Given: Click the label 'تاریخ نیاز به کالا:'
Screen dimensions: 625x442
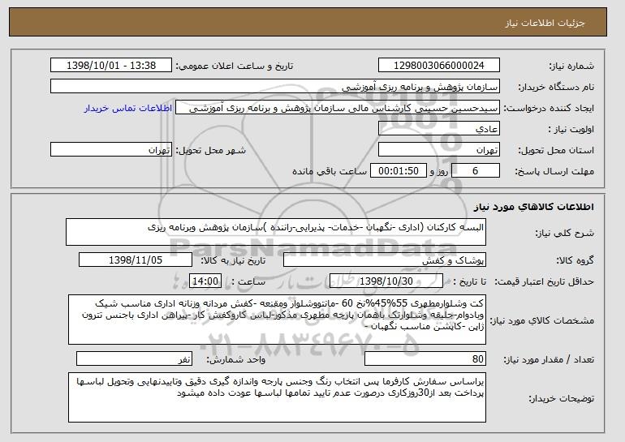Looking at the screenshot, I should point(233,260).
